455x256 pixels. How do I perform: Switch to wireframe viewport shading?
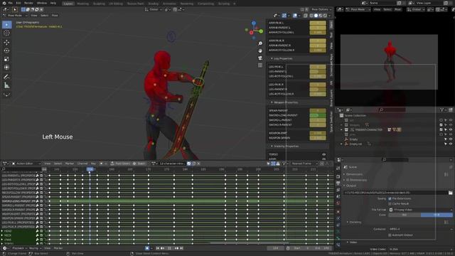click(311, 16)
